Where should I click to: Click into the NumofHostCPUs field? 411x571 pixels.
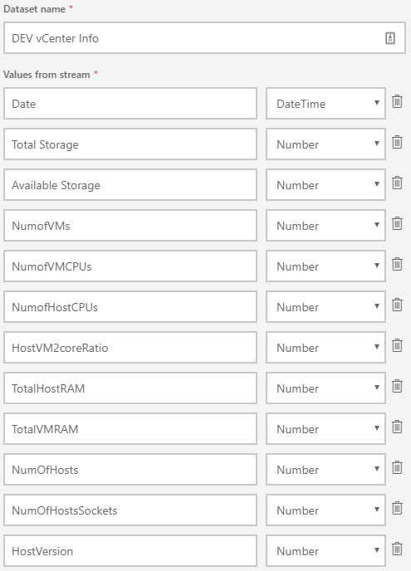[x=130, y=306]
